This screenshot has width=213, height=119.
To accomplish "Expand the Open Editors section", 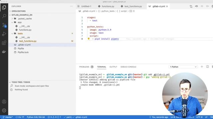I will [42, 11].
